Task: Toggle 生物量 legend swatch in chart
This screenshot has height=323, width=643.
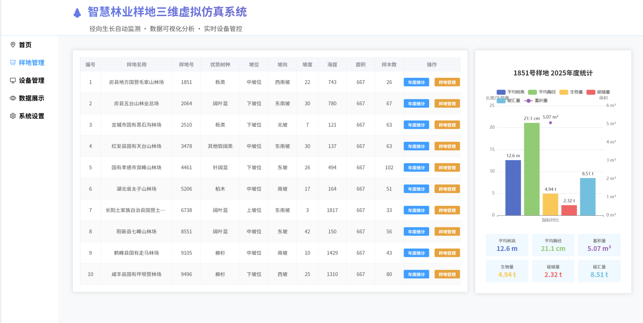Action: (564, 92)
